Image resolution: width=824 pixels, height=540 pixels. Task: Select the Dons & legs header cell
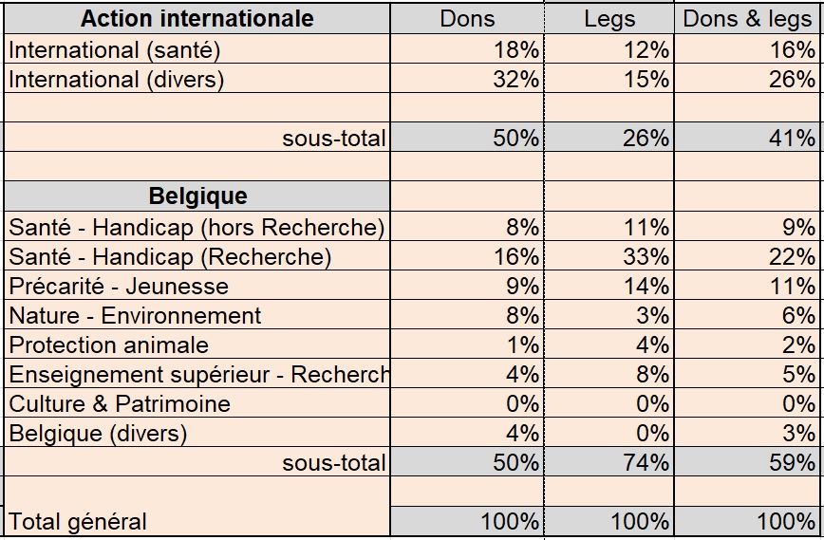pos(748,19)
